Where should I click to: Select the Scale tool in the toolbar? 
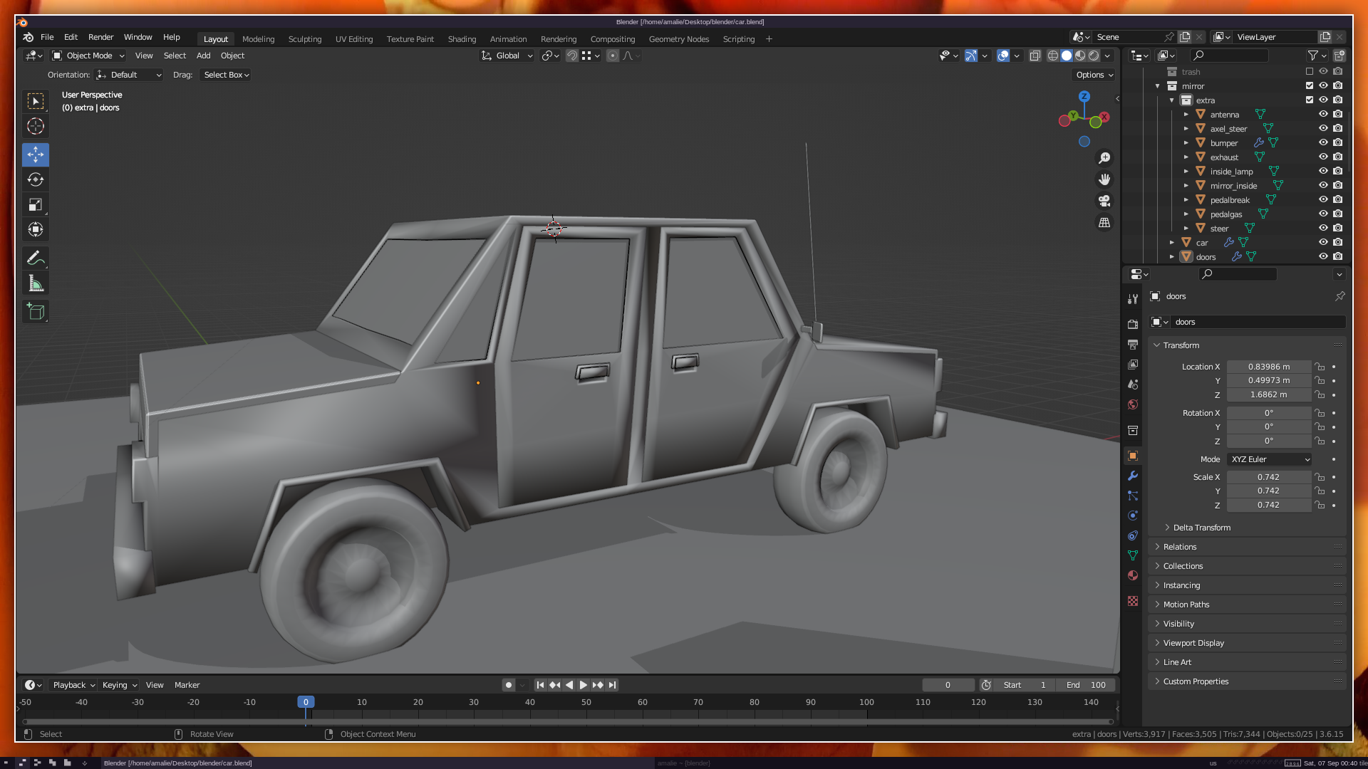36,205
